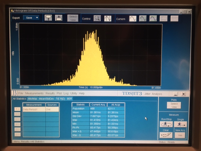Open the Save export dropdown
The image size is (201, 151).
tap(31, 18)
